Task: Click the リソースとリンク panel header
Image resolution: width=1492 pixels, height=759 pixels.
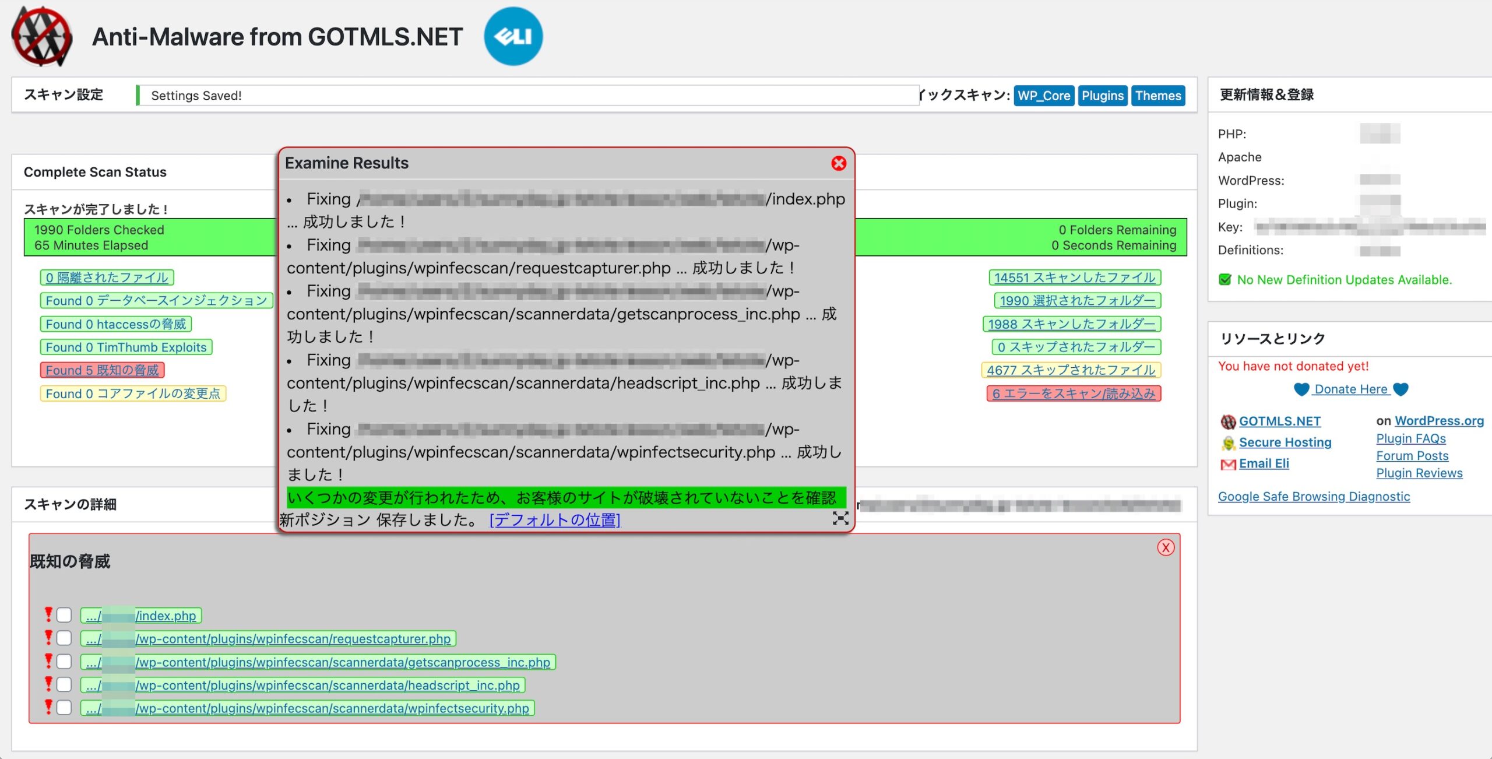Action: coord(1349,339)
